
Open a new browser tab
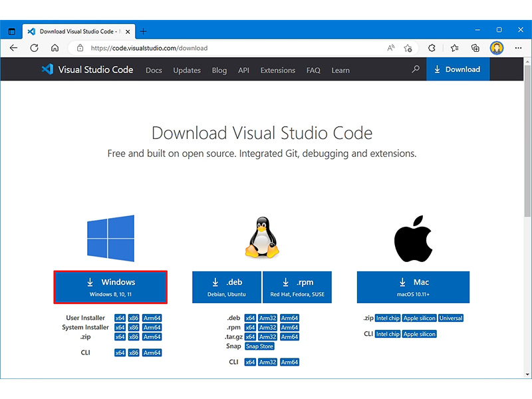tap(143, 31)
